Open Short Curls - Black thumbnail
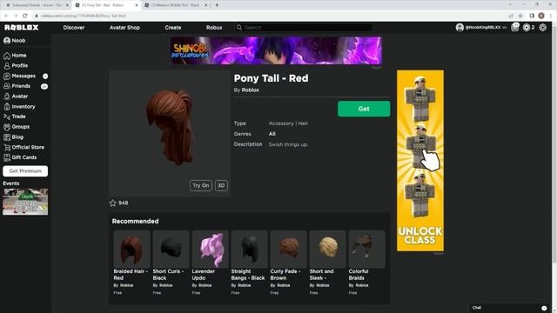The image size is (557, 313). click(x=171, y=250)
